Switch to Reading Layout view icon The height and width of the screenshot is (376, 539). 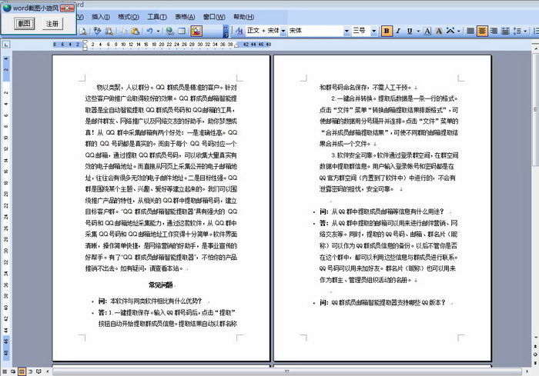(38, 371)
